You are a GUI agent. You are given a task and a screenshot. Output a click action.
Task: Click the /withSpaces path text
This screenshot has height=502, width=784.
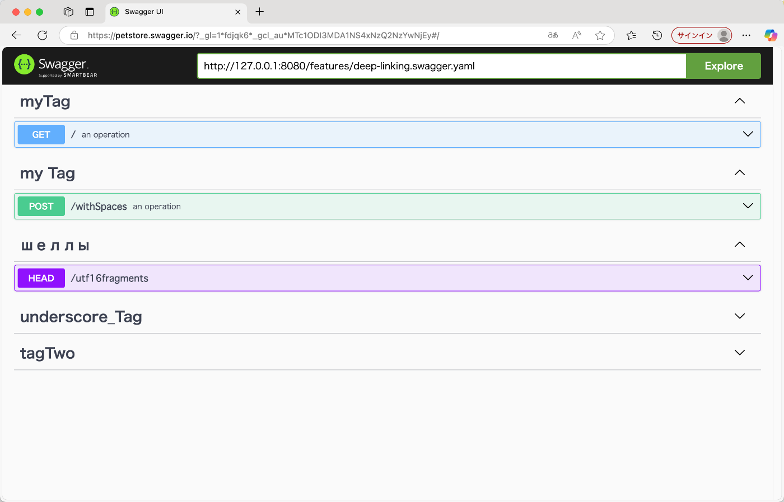tap(99, 207)
